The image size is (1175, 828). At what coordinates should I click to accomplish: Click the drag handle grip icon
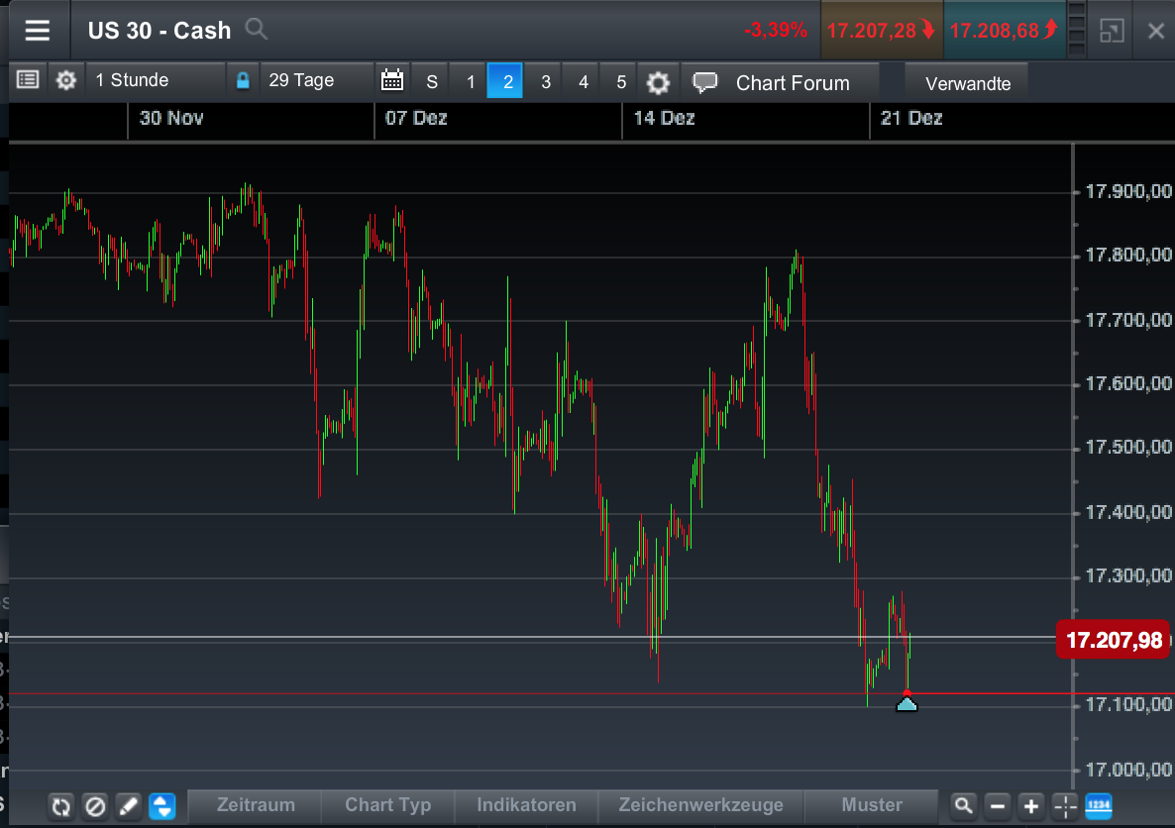point(1076,30)
